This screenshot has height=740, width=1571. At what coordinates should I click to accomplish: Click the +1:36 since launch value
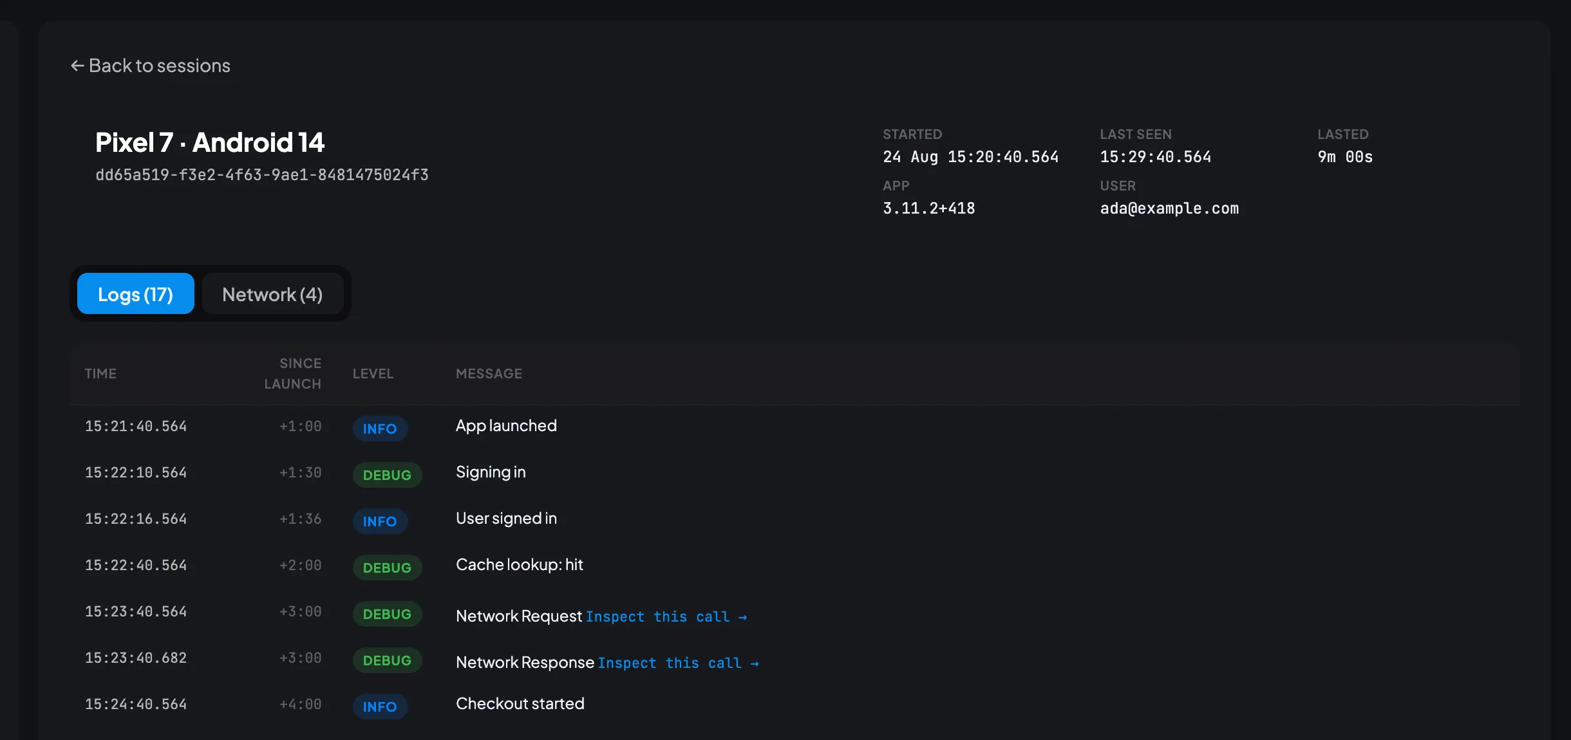(x=300, y=519)
